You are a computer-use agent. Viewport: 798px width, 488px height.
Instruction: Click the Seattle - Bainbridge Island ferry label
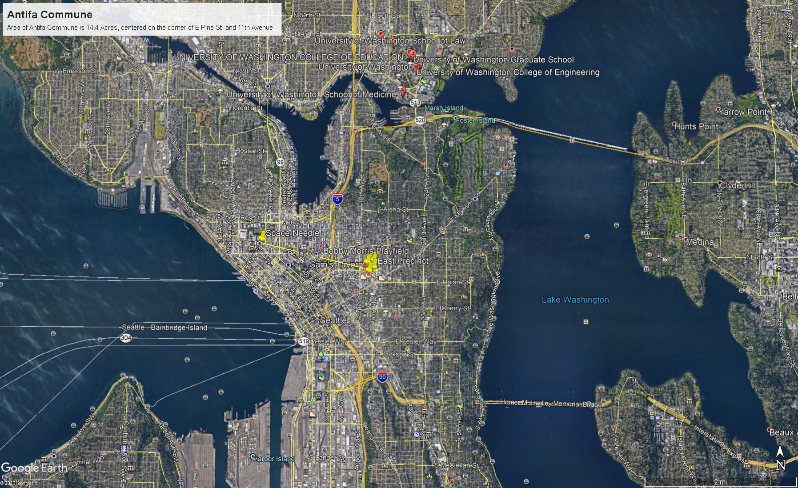pos(164,328)
